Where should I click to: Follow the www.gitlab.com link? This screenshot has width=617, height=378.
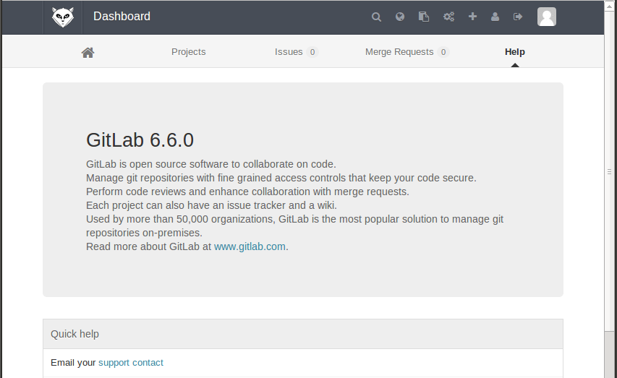pyautogui.click(x=250, y=246)
